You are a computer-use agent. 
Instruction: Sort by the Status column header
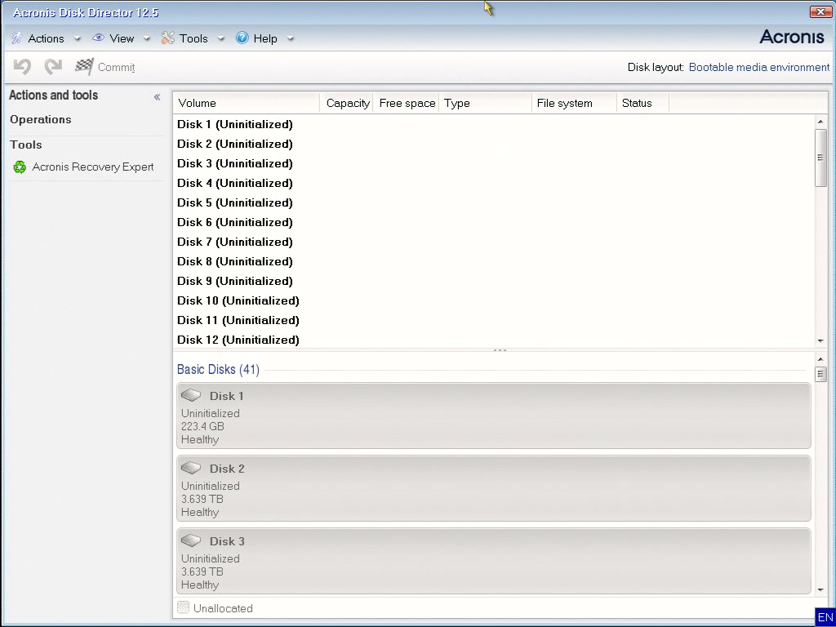click(643, 104)
